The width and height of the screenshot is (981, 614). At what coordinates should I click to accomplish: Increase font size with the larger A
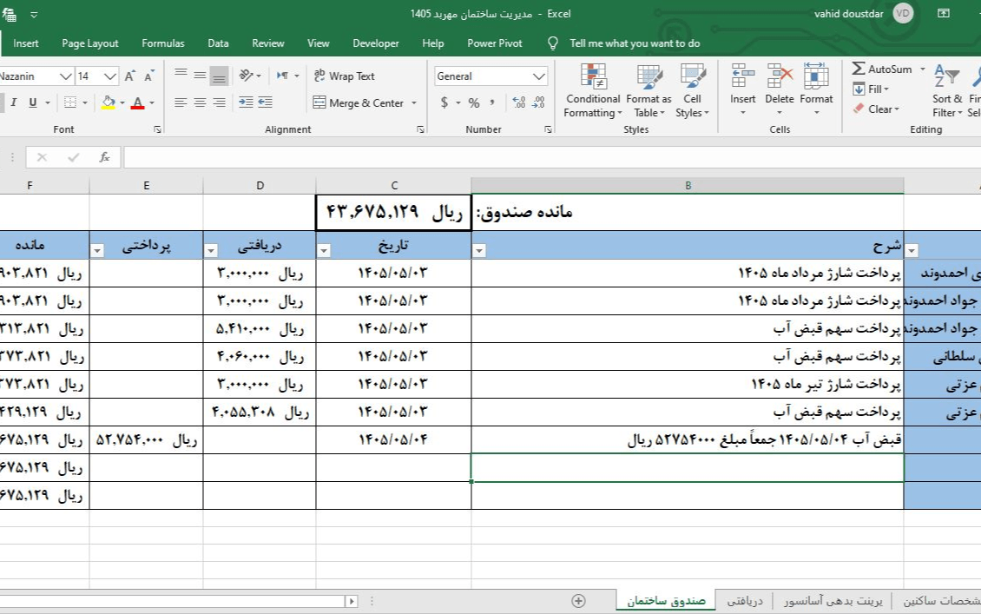point(129,76)
